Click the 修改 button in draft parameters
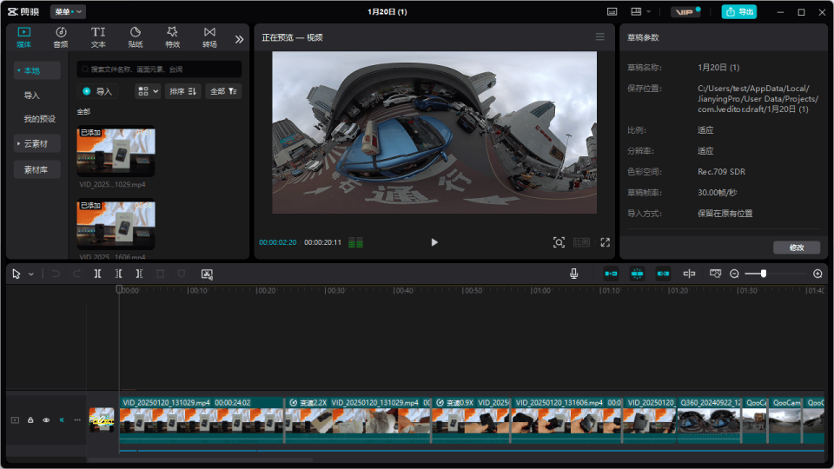834x469 pixels. [797, 248]
